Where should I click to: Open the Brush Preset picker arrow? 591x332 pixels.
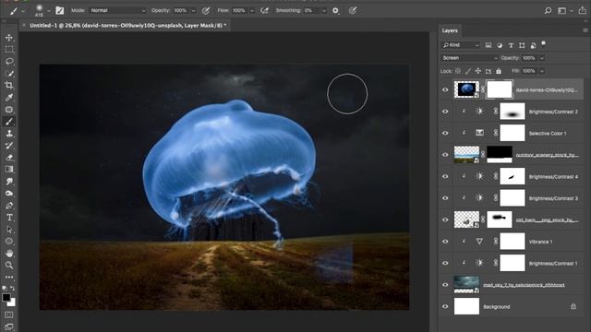pyautogui.click(x=49, y=10)
